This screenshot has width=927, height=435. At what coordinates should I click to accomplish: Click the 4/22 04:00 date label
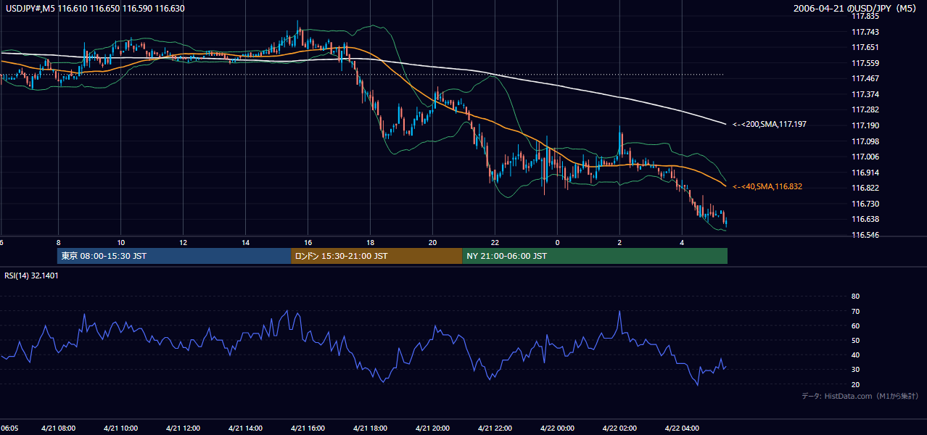click(682, 428)
